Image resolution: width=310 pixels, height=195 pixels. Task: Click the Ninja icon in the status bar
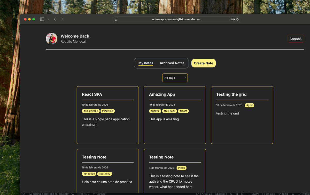click(x=283, y=194)
